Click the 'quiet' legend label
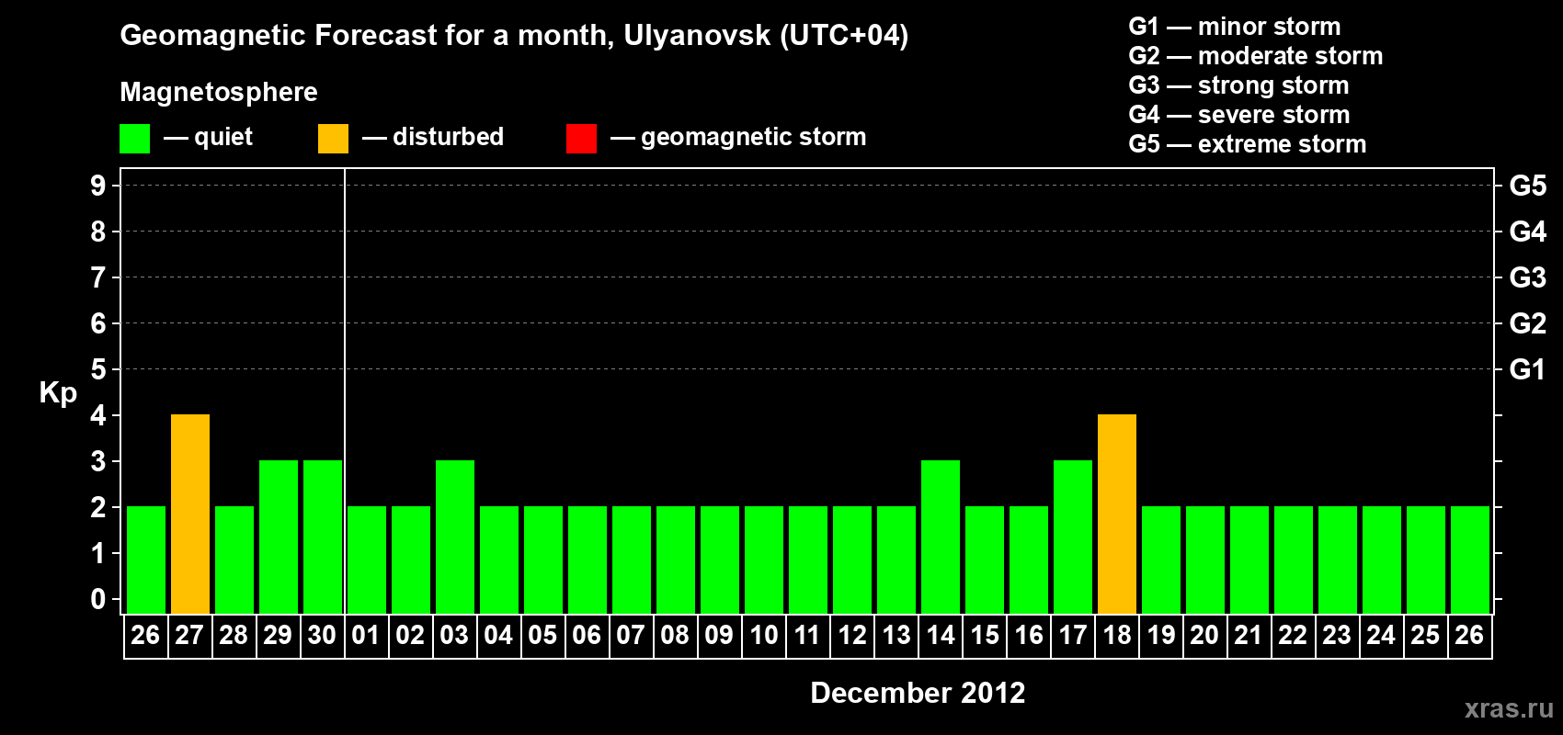The width and height of the screenshot is (1563, 735). tap(223, 137)
